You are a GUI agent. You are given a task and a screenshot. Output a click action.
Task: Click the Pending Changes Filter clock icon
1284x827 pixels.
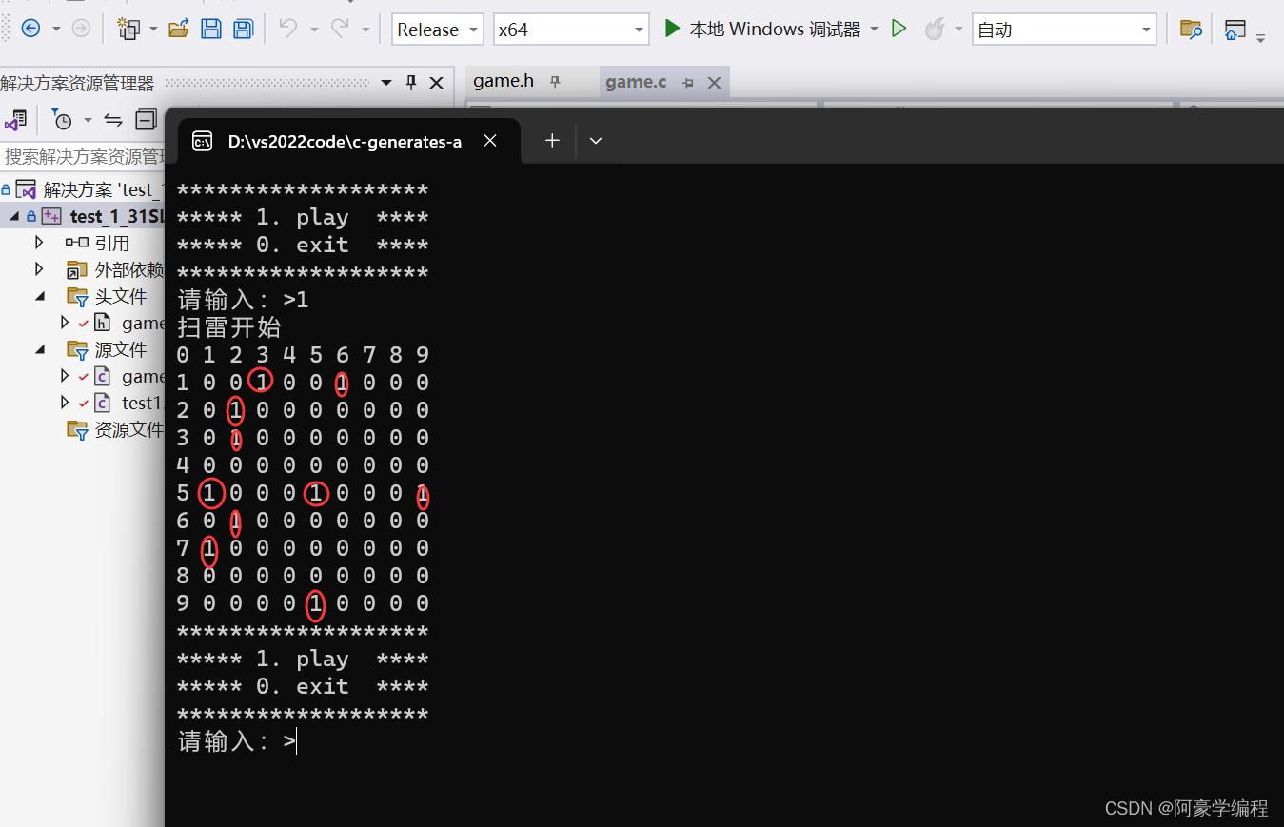tap(62, 120)
